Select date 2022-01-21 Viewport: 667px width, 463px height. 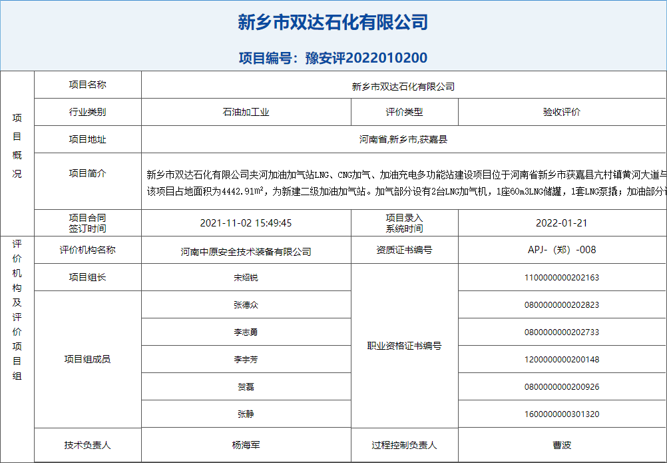tap(562, 223)
